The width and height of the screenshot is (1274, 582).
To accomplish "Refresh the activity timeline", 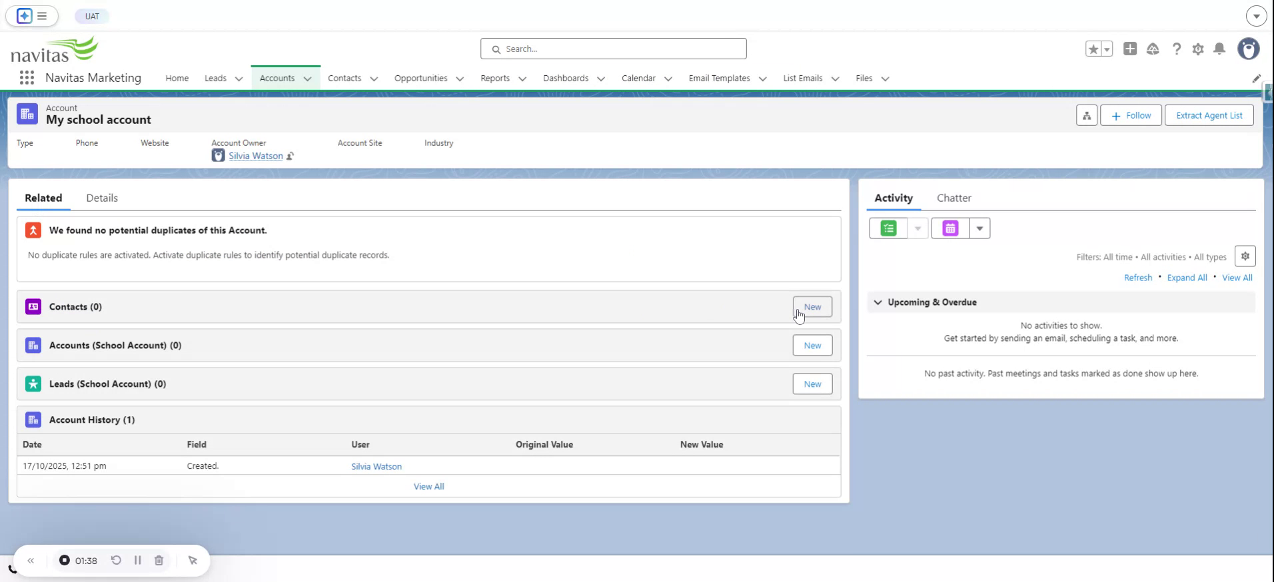I will point(1137,278).
